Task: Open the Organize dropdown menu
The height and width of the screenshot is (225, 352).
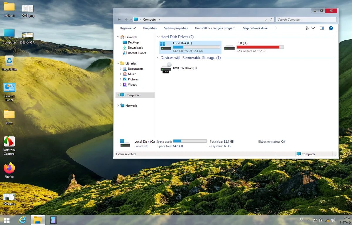Action: (x=127, y=28)
